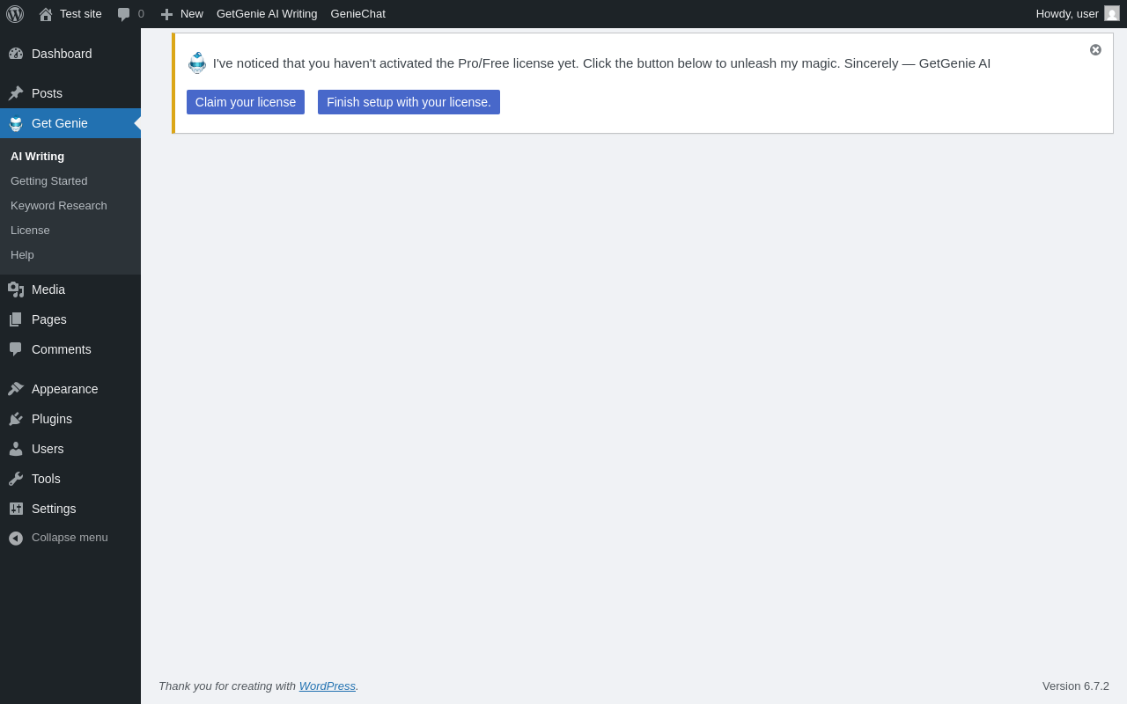Click the Dashboard gauge icon
The height and width of the screenshot is (704, 1127).
(x=16, y=54)
